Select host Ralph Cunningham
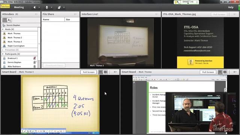240x135 pixels. click(x=19, y=46)
